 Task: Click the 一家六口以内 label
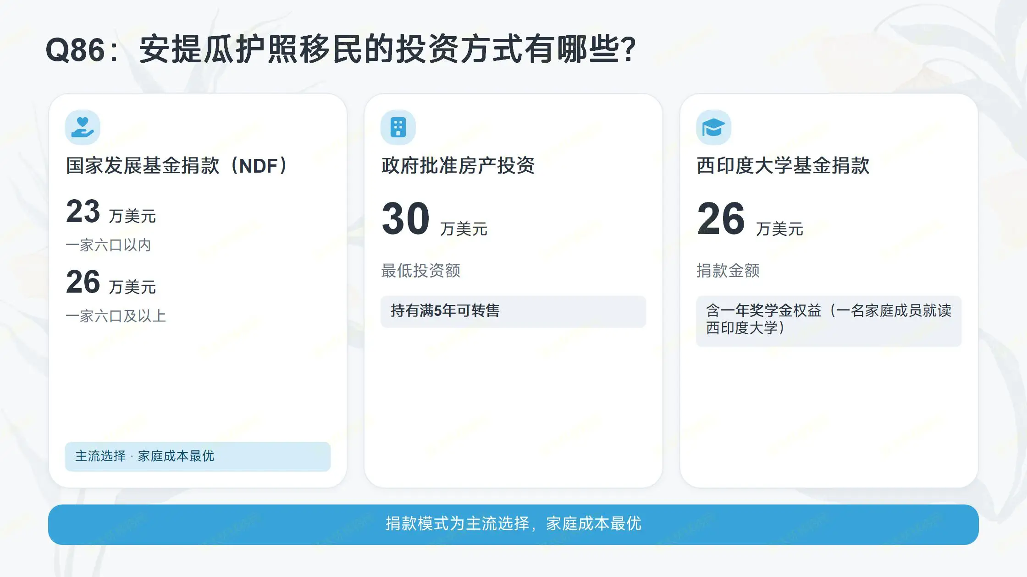[x=108, y=245]
